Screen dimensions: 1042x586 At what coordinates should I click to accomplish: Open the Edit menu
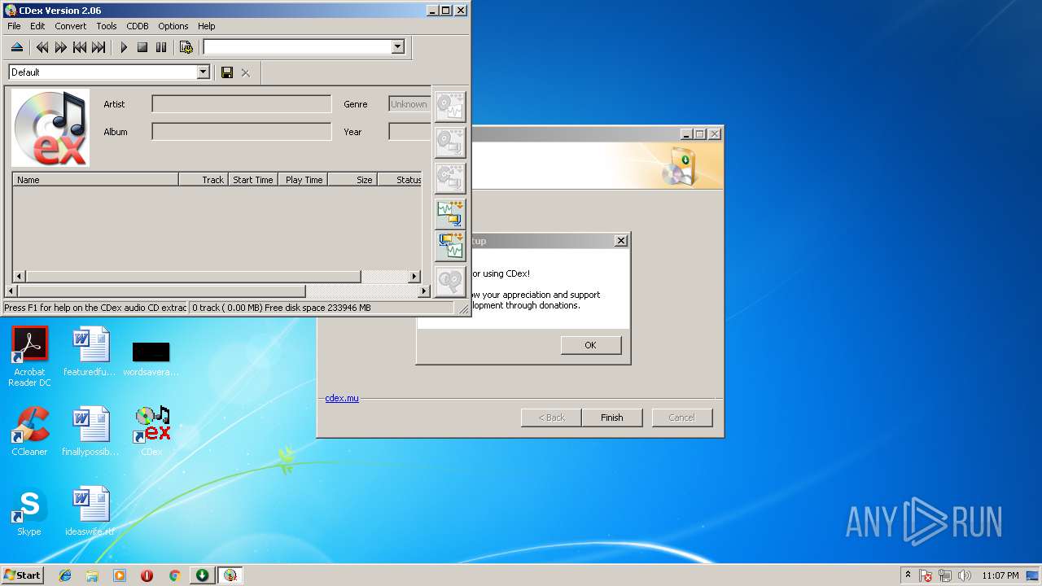point(37,26)
